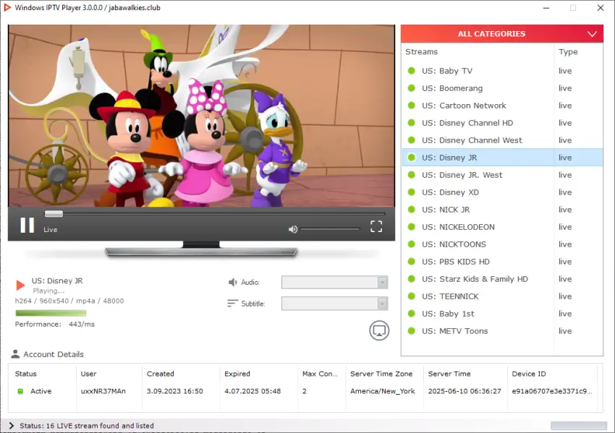Viewport: 615px width, 433px height.
Task: Click the video seek bar handle
Action: [x=54, y=213]
